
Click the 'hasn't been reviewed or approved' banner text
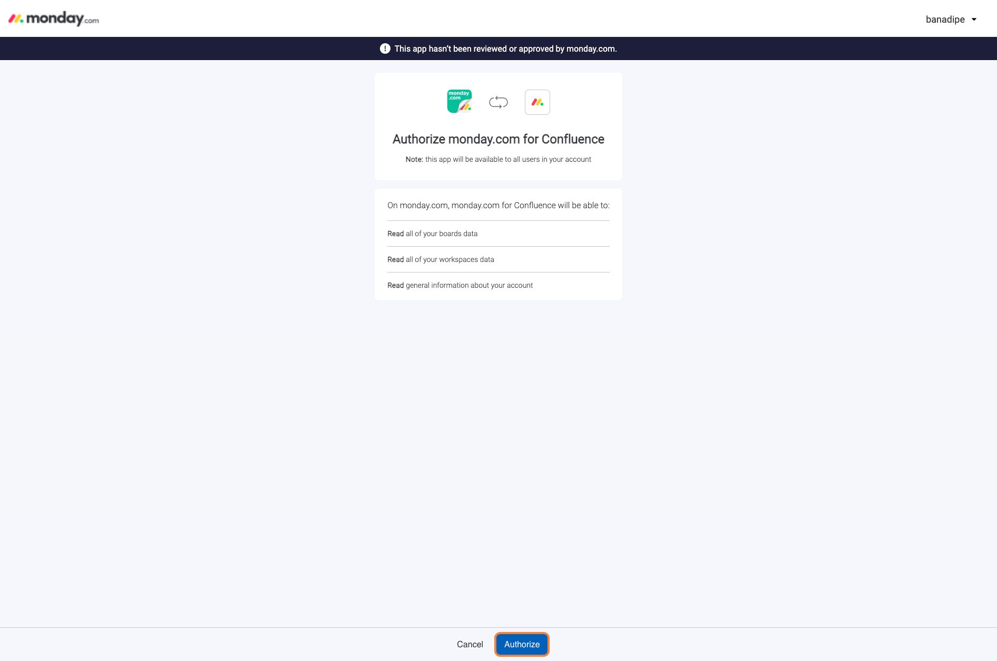click(506, 48)
